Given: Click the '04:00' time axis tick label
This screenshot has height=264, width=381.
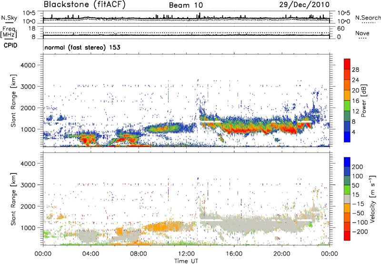Looking at the screenshot, I should coord(90,254).
